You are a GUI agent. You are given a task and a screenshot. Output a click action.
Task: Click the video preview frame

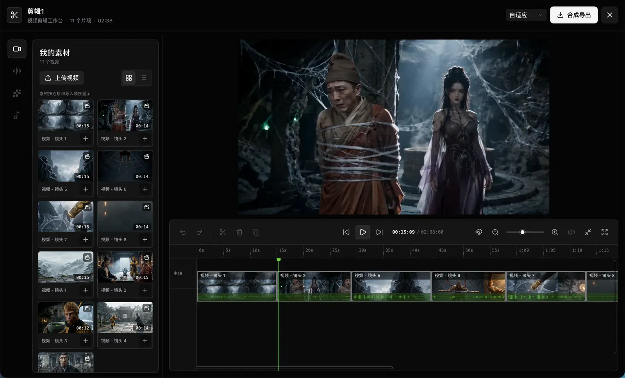(394, 127)
